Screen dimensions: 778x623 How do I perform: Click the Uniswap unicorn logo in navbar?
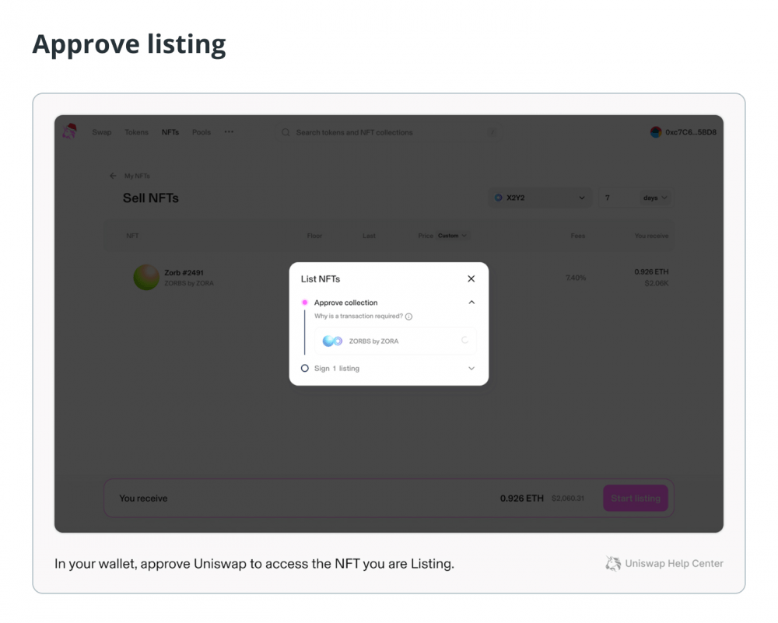click(x=69, y=131)
